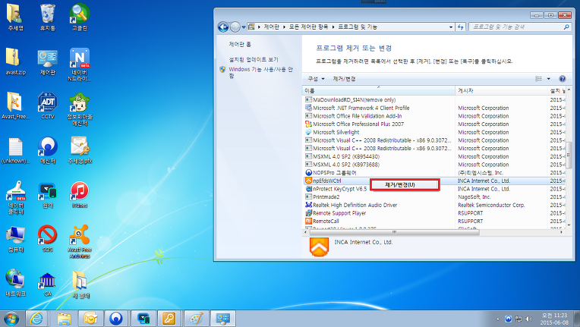This screenshot has height=327, width=580.
Task: Open the Control Panel desktop icon
Action: (x=47, y=61)
